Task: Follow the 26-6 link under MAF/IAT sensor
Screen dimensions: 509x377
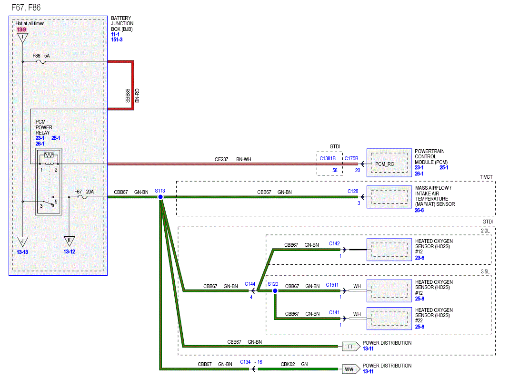Action: 419,210
